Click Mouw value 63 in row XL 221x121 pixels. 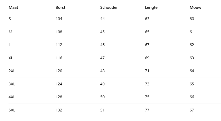click(192, 58)
